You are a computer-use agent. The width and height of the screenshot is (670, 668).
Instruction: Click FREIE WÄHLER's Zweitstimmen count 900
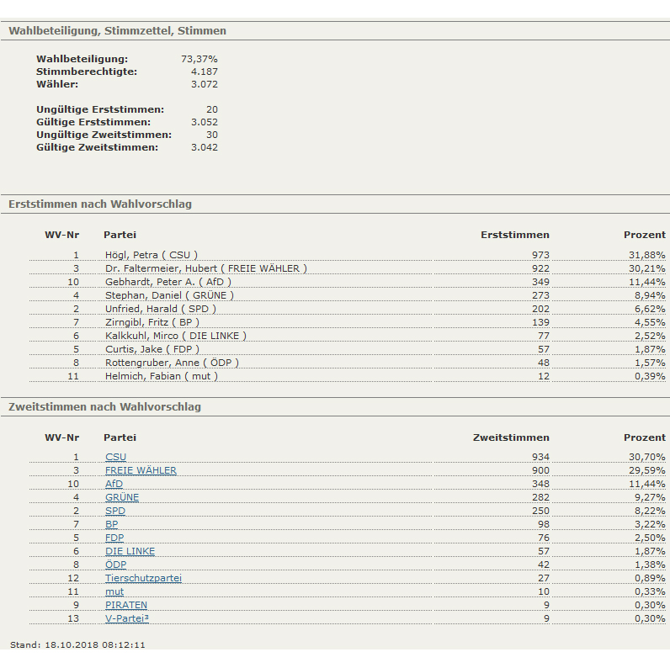pos(540,470)
